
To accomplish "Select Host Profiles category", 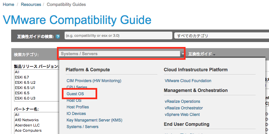I will point(78,107).
